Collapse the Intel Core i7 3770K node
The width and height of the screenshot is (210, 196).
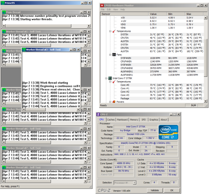(106, 78)
